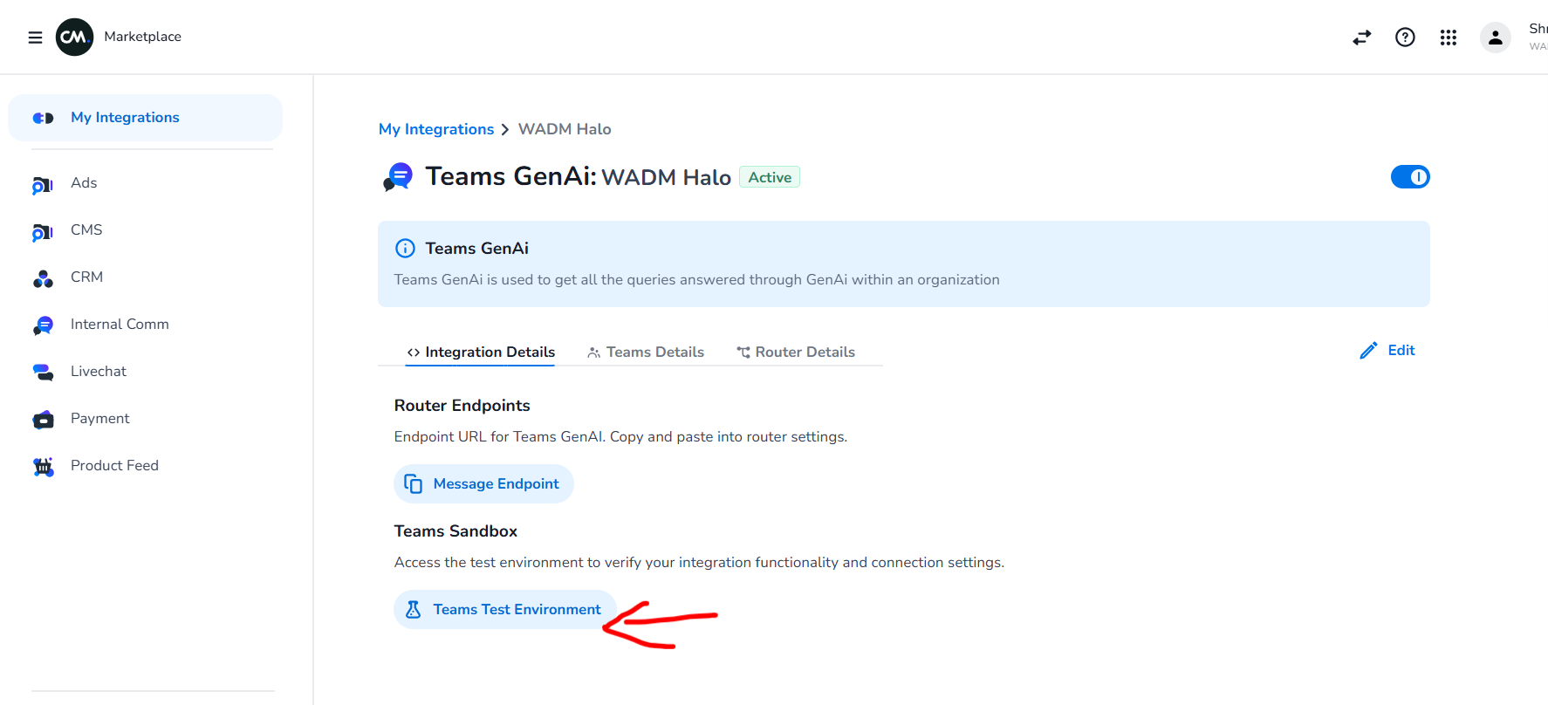The width and height of the screenshot is (1548, 705).
Task: Click the Active status badge
Action: click(x=770, y=177)
